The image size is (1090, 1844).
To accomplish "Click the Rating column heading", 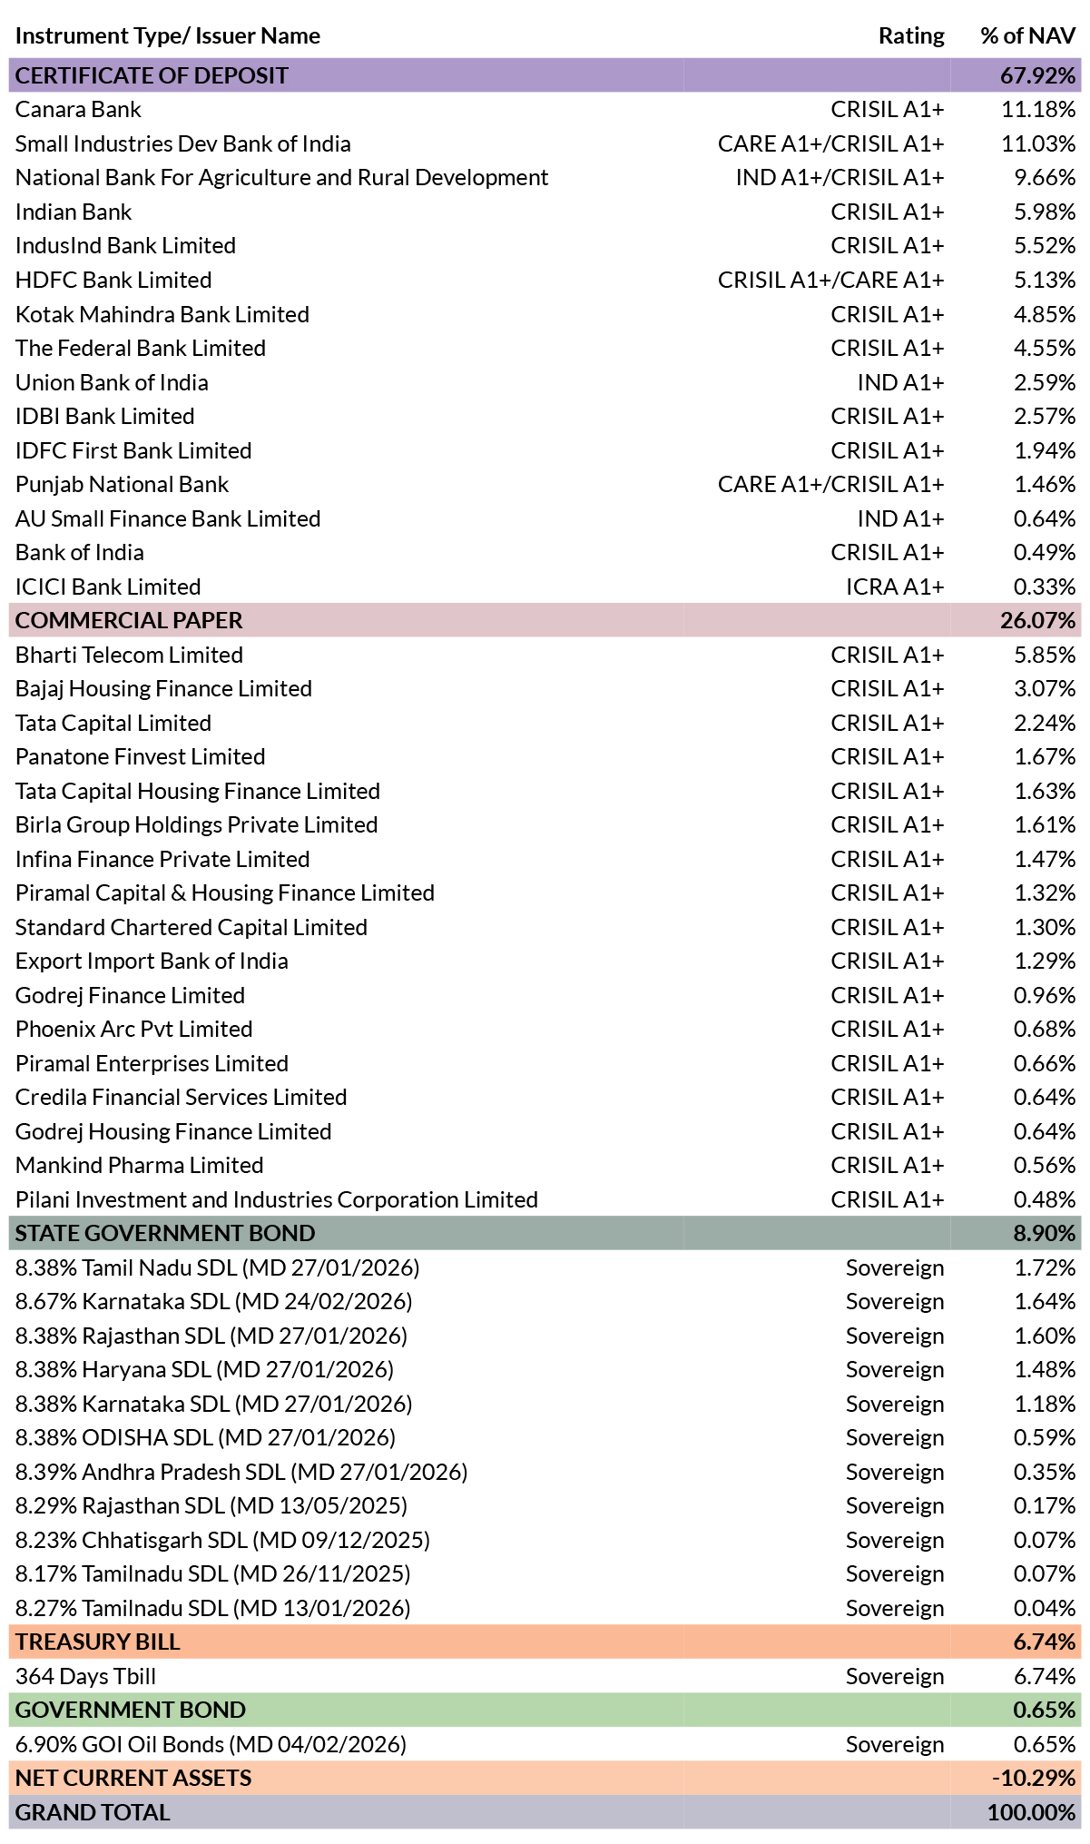I will click(x=911, y=35).
